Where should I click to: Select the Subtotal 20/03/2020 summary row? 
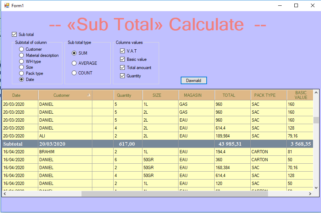point(158,144)
